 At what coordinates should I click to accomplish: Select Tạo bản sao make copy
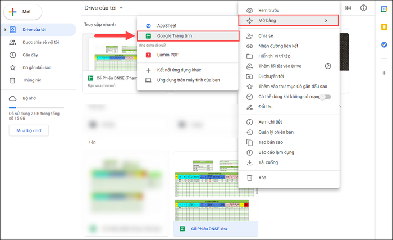(289, 142)
